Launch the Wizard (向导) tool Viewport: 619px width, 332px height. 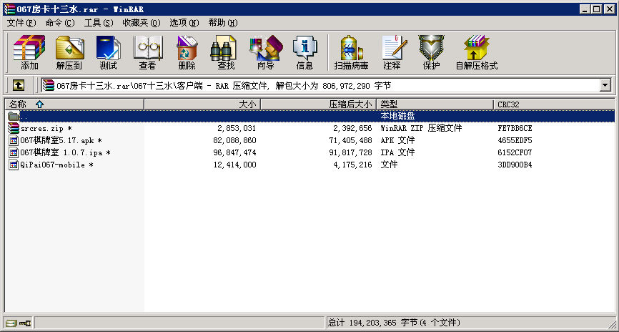tap(265, 53)
